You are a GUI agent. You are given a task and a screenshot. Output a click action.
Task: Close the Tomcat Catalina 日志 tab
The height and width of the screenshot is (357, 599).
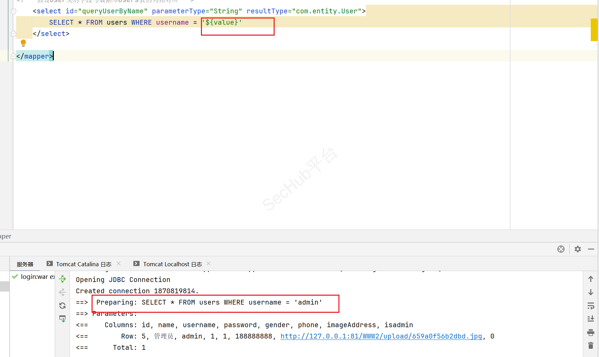[119, 263]
